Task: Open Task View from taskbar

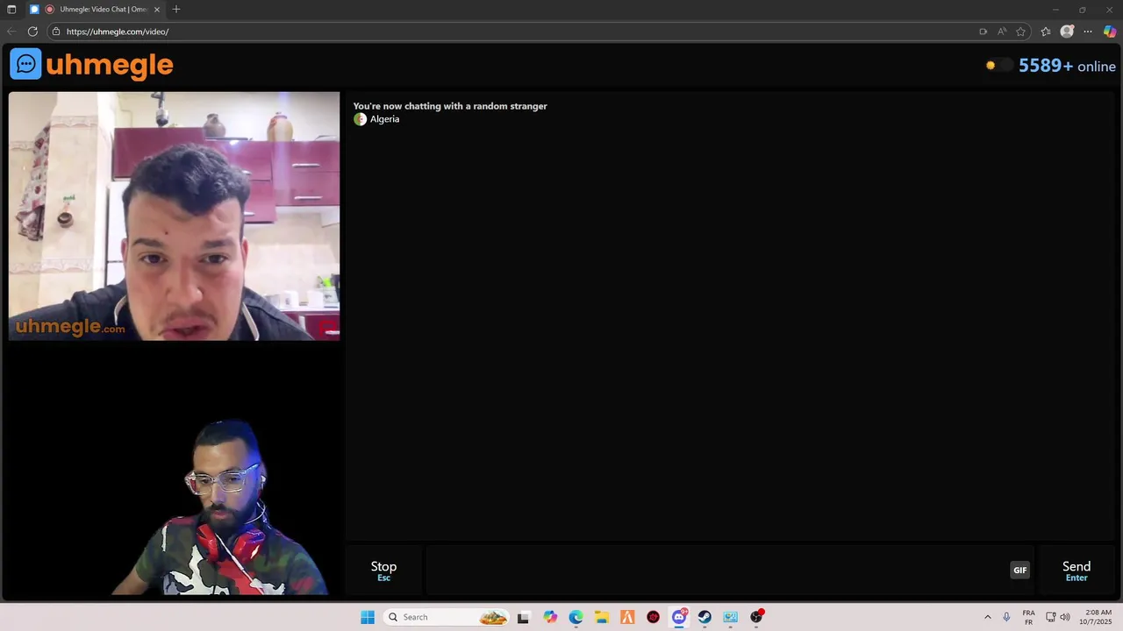Action: point(524,617)
